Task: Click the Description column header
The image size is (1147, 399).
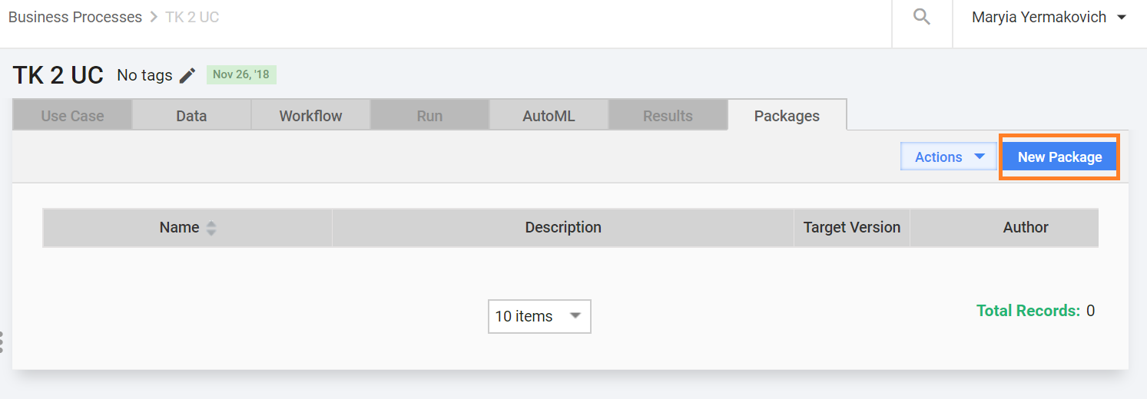Action: point(563,227)
